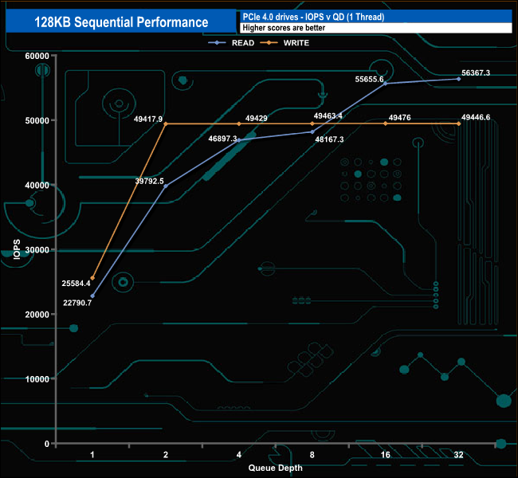Click the write data point at queue depth 32
Viewport: 518px width, 478px height.
click(x=459, y=123)
